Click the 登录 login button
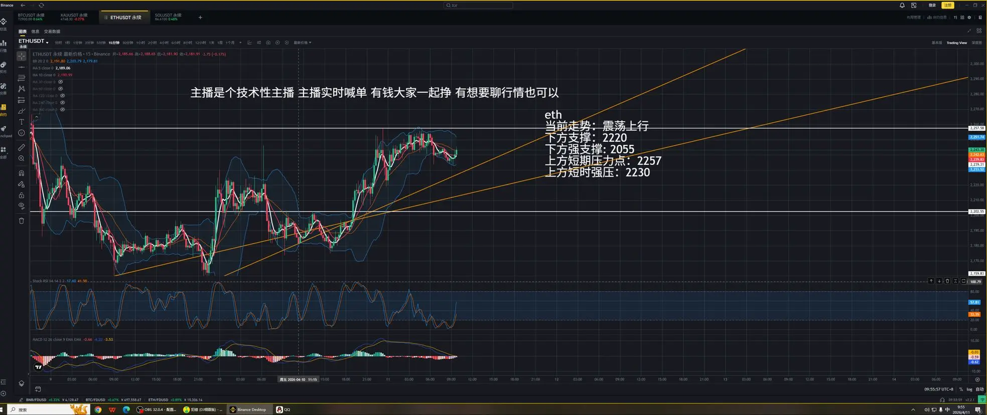This screenshot has height=415, width=987. (x=932, y=5)
